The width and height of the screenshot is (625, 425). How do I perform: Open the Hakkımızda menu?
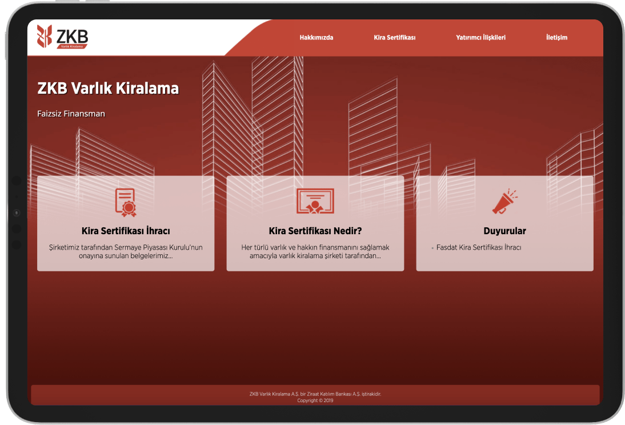[x=316, y=38]
